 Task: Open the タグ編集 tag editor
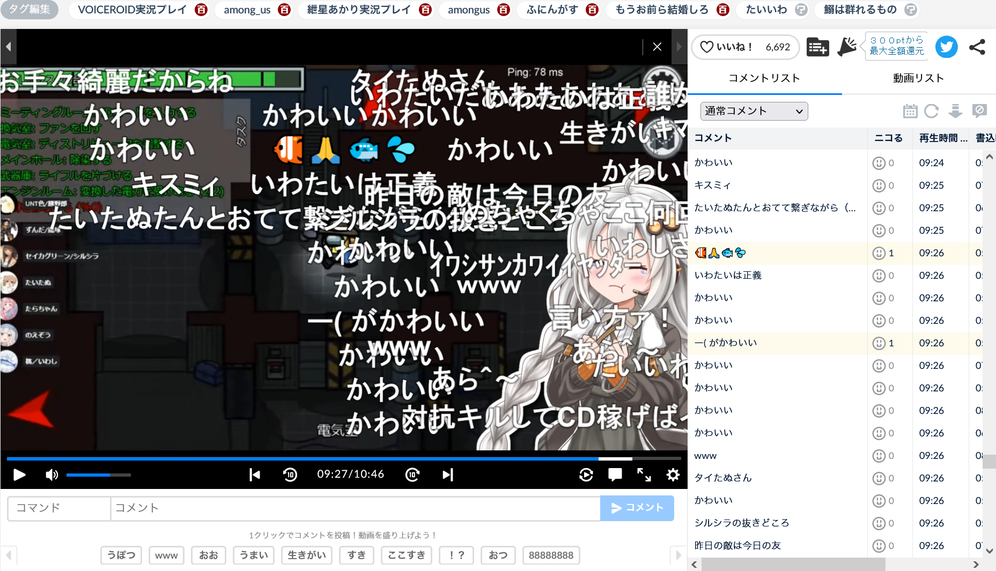[29, 10]
